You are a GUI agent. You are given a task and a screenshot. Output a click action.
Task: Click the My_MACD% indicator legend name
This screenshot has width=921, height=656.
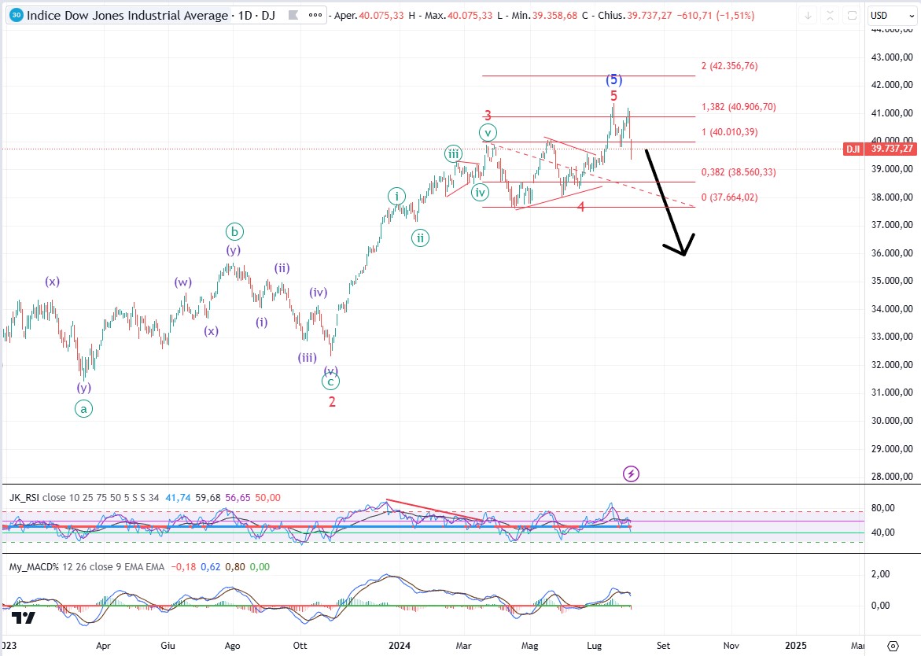coord(34,567)
